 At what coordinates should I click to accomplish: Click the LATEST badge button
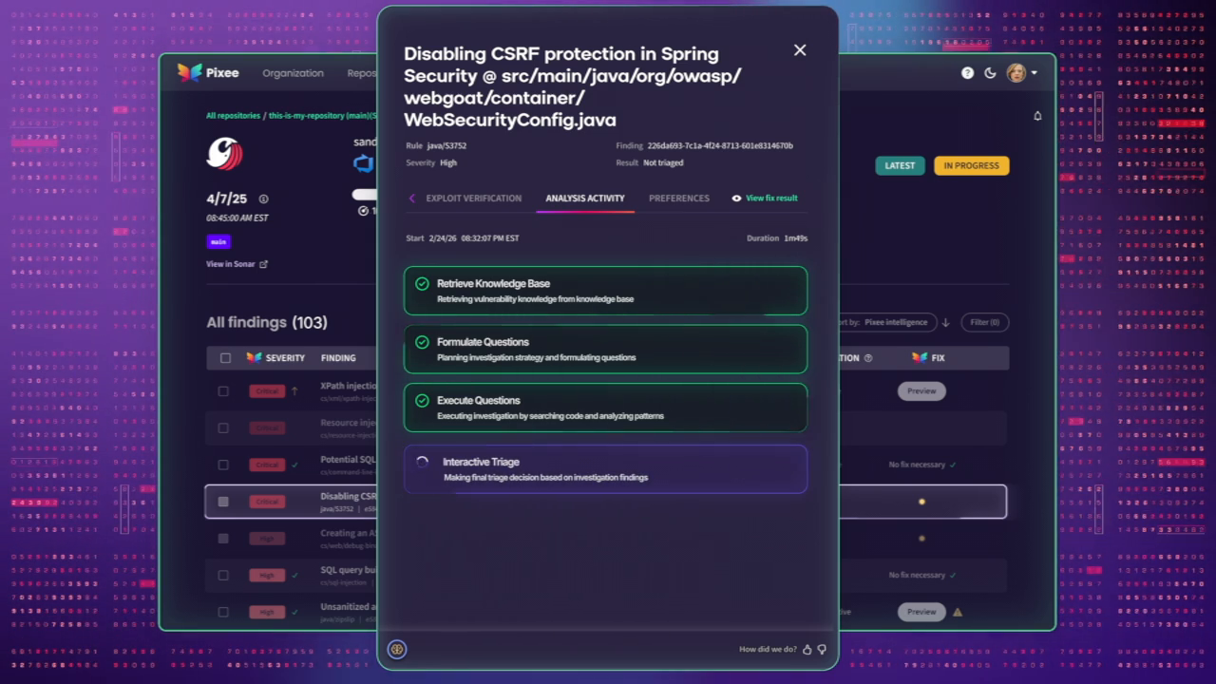pos(900,165)
